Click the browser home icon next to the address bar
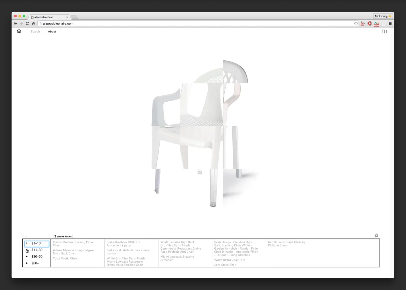The image size is (406, 290). tap(33, 23)
